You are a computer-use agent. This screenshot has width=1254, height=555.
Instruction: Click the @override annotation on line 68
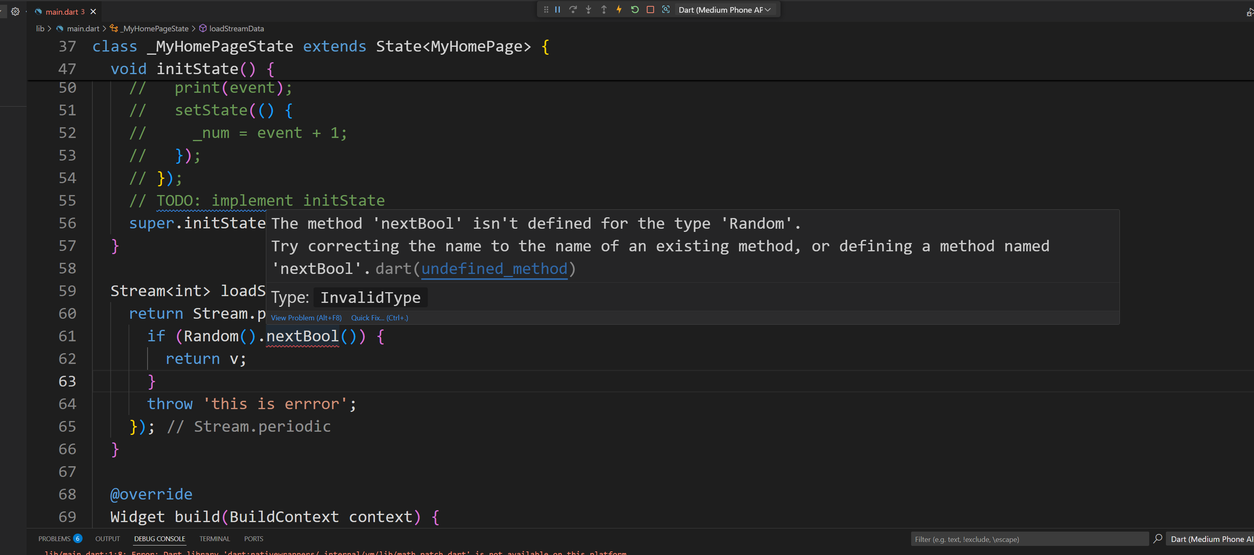[152, 494]
